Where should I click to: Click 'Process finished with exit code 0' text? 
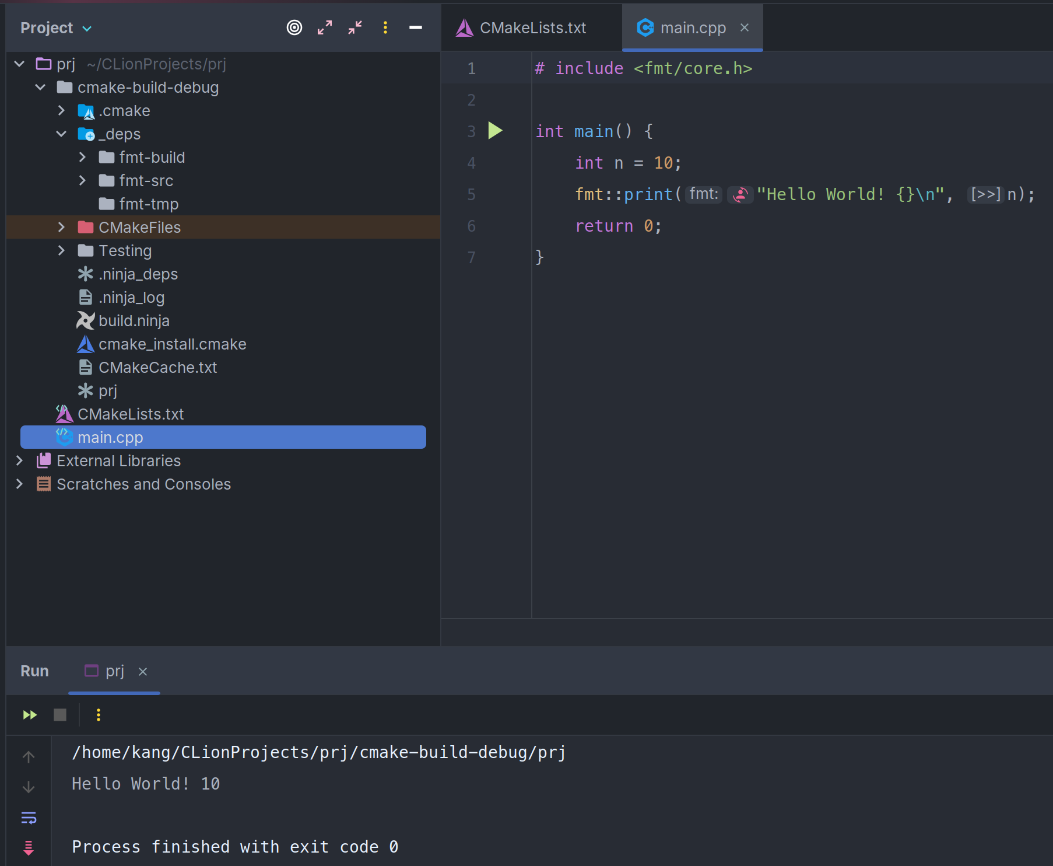[235, 847]
